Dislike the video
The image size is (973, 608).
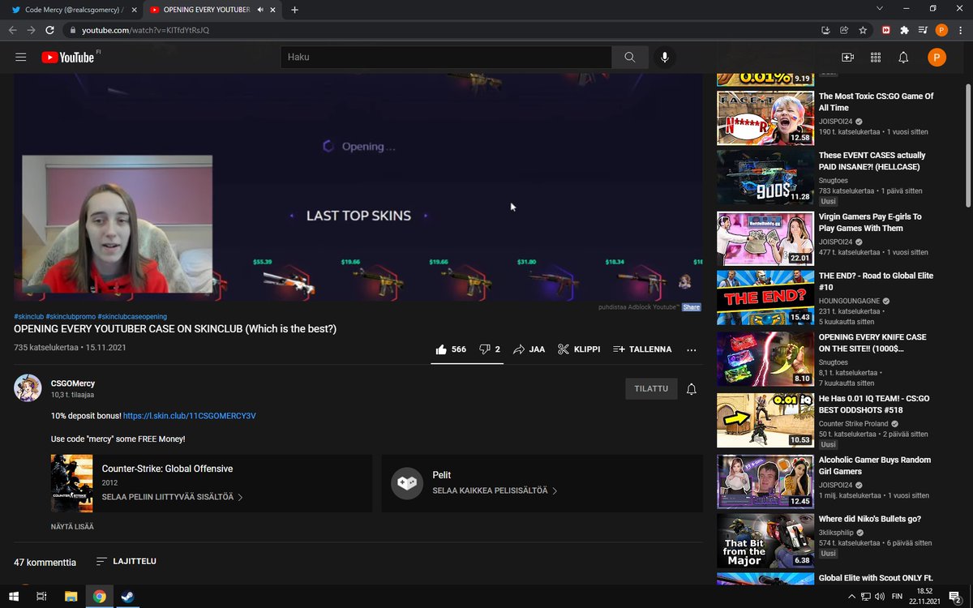(490, 349)
